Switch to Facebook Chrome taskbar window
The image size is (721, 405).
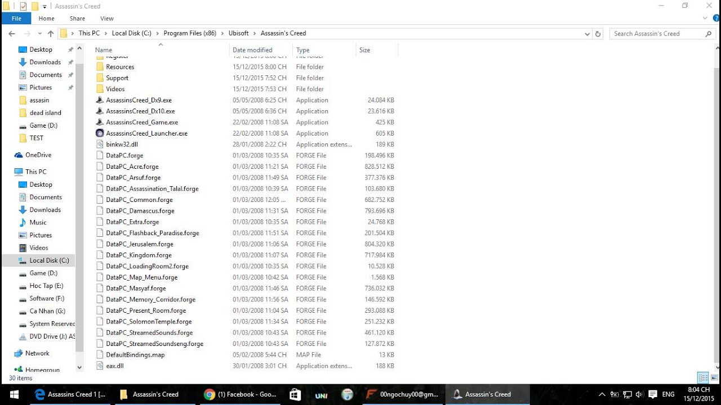point(240,394)
